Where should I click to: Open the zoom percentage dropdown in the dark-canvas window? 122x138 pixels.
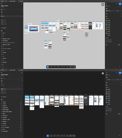pos(120,75)
